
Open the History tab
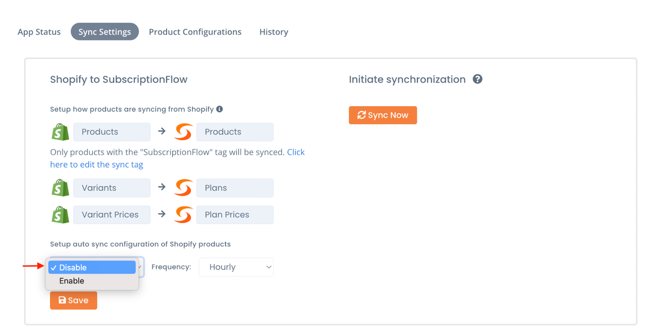click(x=274, y=32)
